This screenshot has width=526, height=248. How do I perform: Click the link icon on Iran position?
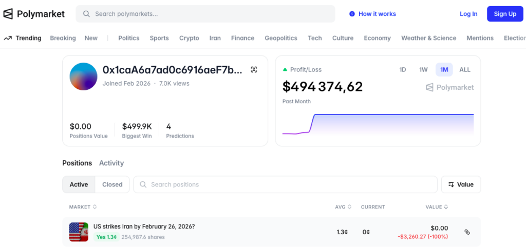(467, 232)
